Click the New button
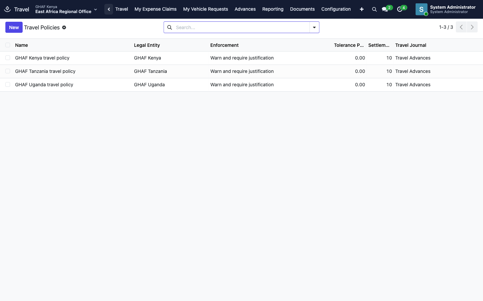This screenshot has height=301, width=483. point(14,27)
